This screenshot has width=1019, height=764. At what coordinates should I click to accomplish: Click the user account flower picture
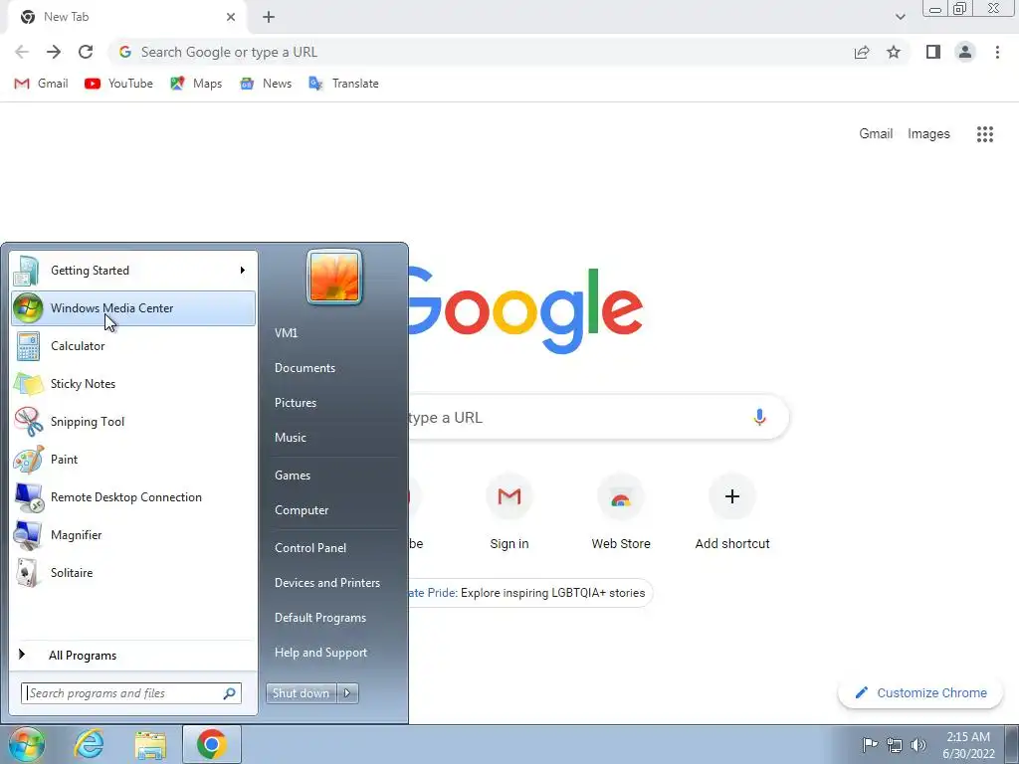click(334, 278)
